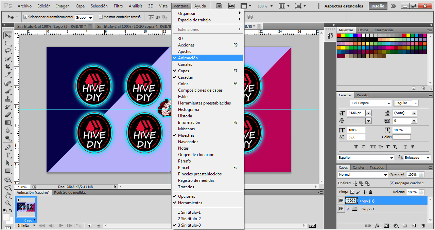Hide the Logo (3) layer

pyautogui.click(x=341, y=201)
